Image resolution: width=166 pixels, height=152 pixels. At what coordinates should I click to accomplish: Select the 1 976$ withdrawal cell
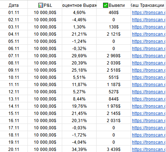114,106
